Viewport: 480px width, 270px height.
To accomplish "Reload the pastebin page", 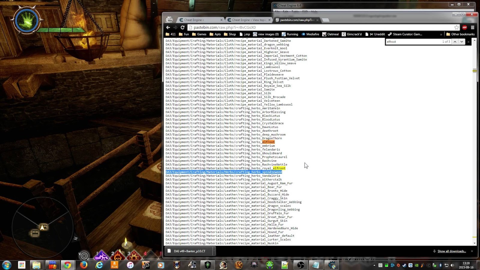I will 182,27.
